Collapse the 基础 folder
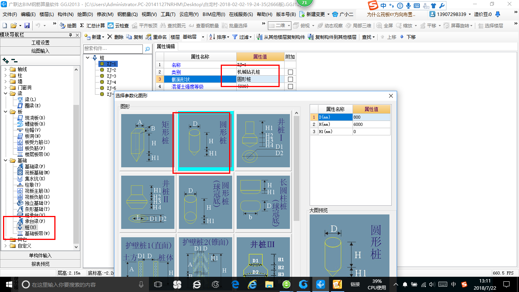The image size is (519, 292). click(x=5, y=160)
